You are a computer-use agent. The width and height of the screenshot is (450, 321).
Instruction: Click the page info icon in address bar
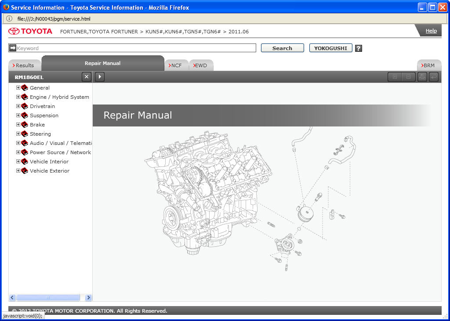pos(9,19)
